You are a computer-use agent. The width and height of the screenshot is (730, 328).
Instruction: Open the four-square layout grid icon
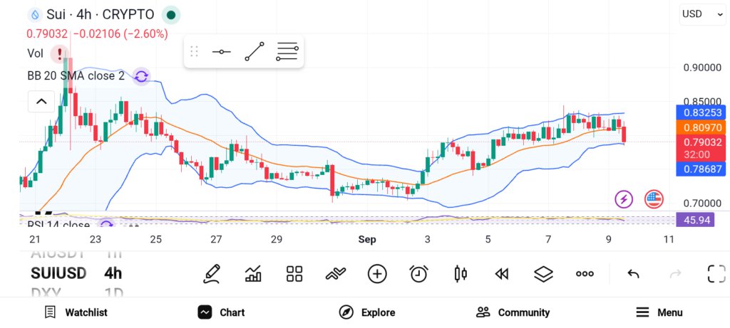[x=294, y=274]
